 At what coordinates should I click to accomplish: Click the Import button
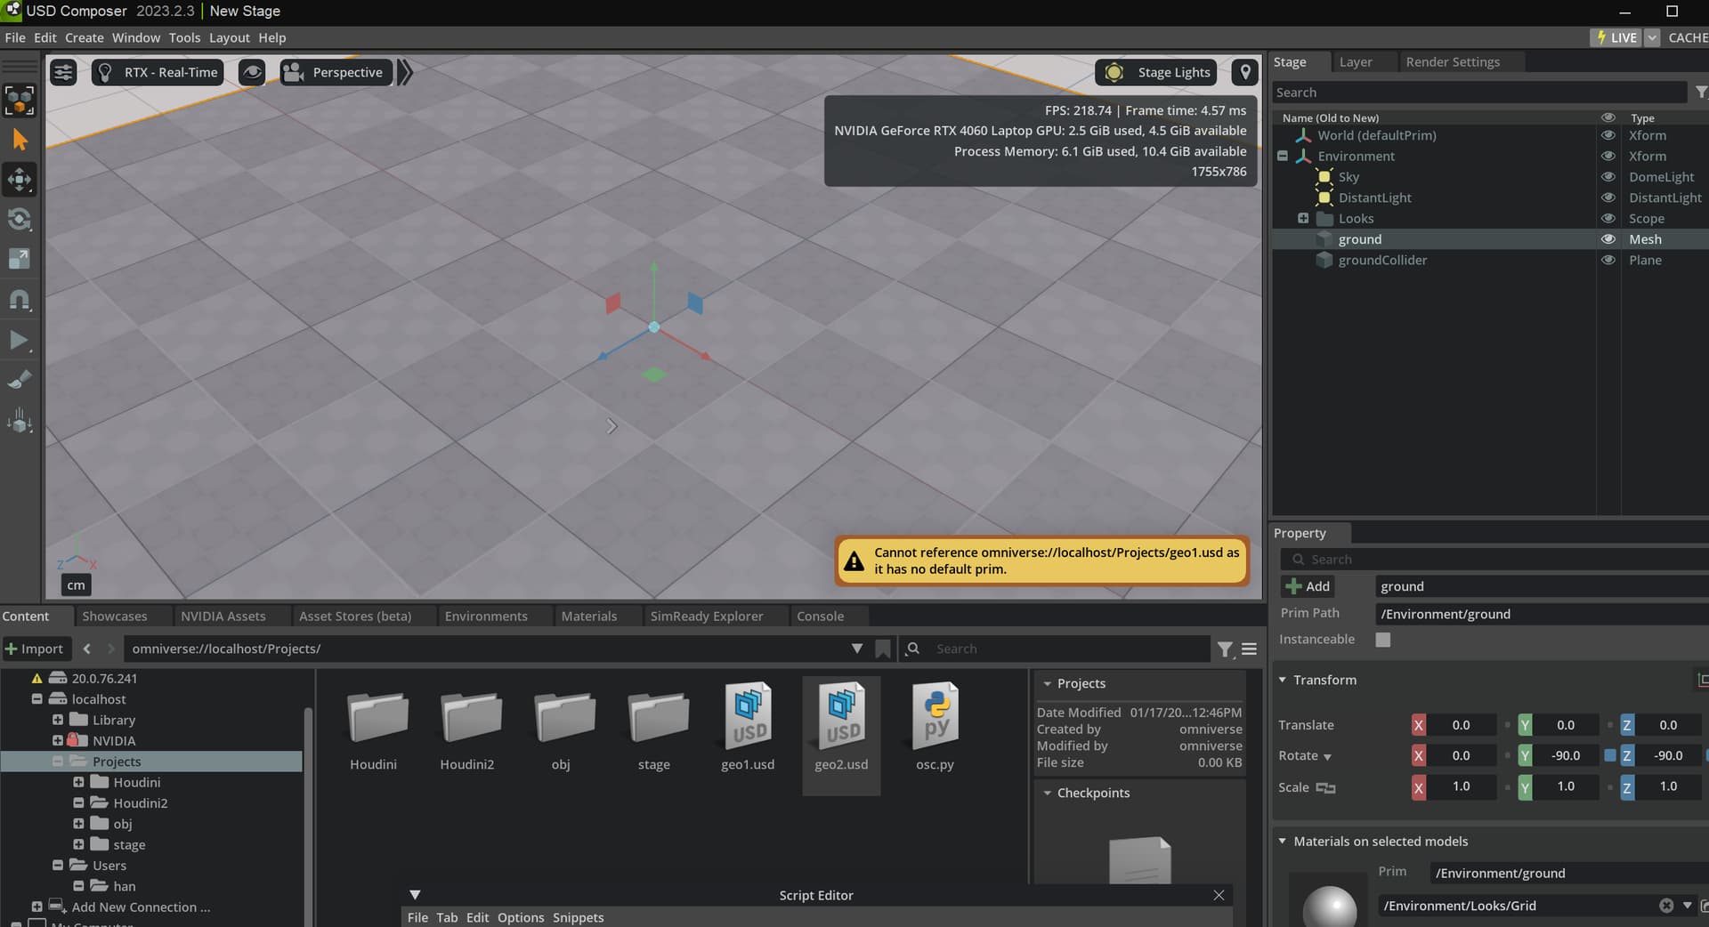tap(34, 649)
